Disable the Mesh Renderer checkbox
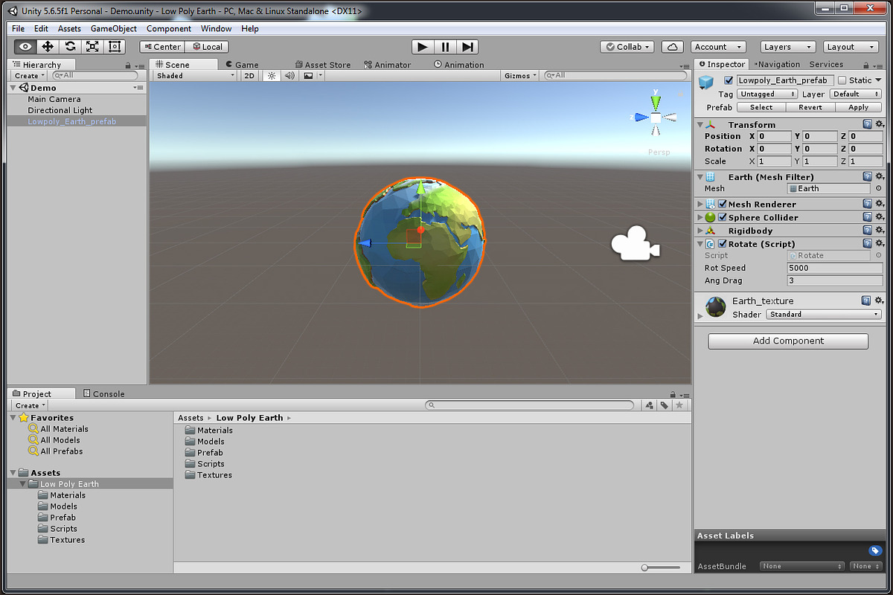The image size is (893, 595). (723, 204)
